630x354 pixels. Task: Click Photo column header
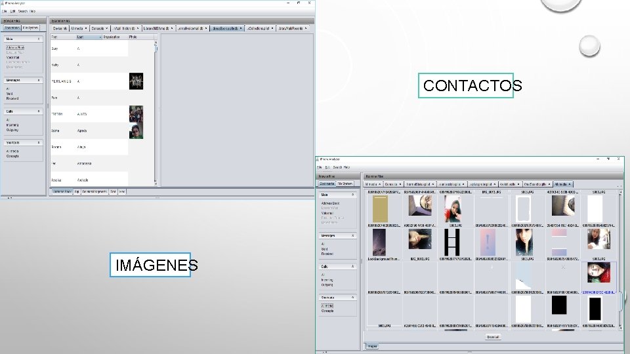coord(140,37)
